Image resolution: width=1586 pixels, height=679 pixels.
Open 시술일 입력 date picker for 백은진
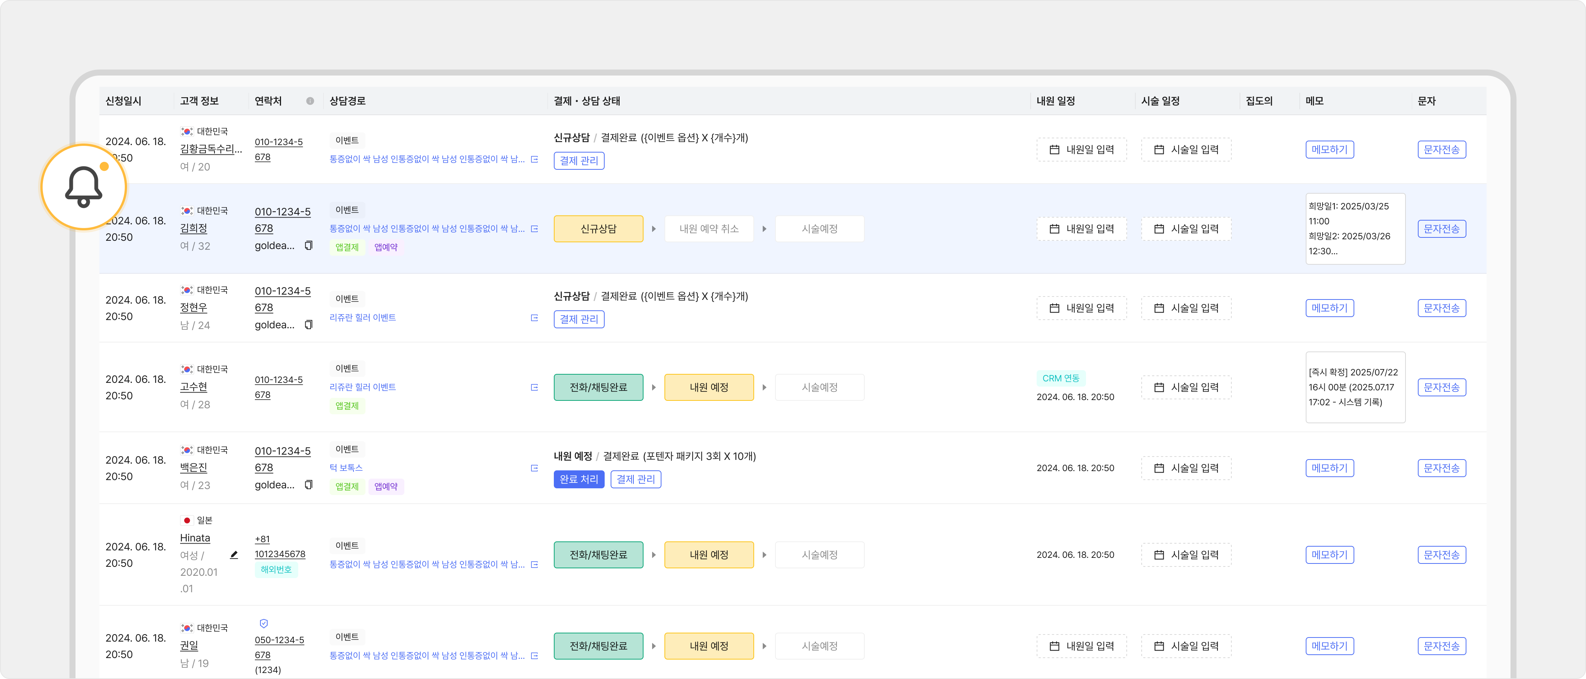point(1186,468)
